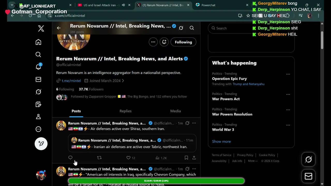Click the Following button
The image size is (331, 186).
click(183, 42)
